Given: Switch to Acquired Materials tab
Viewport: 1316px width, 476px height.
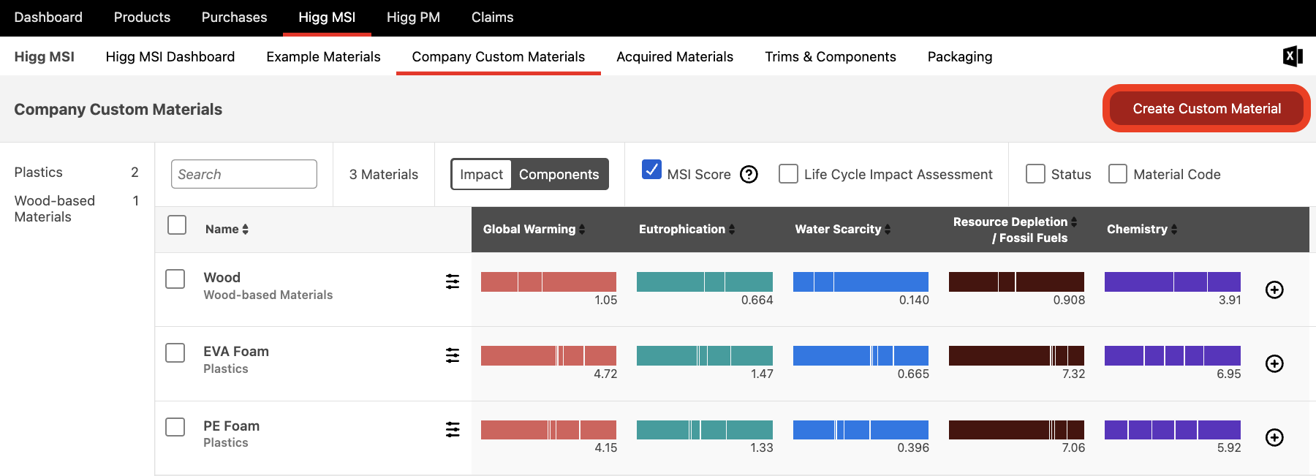Looking at the screenshot, I should [x=675, y=56].
